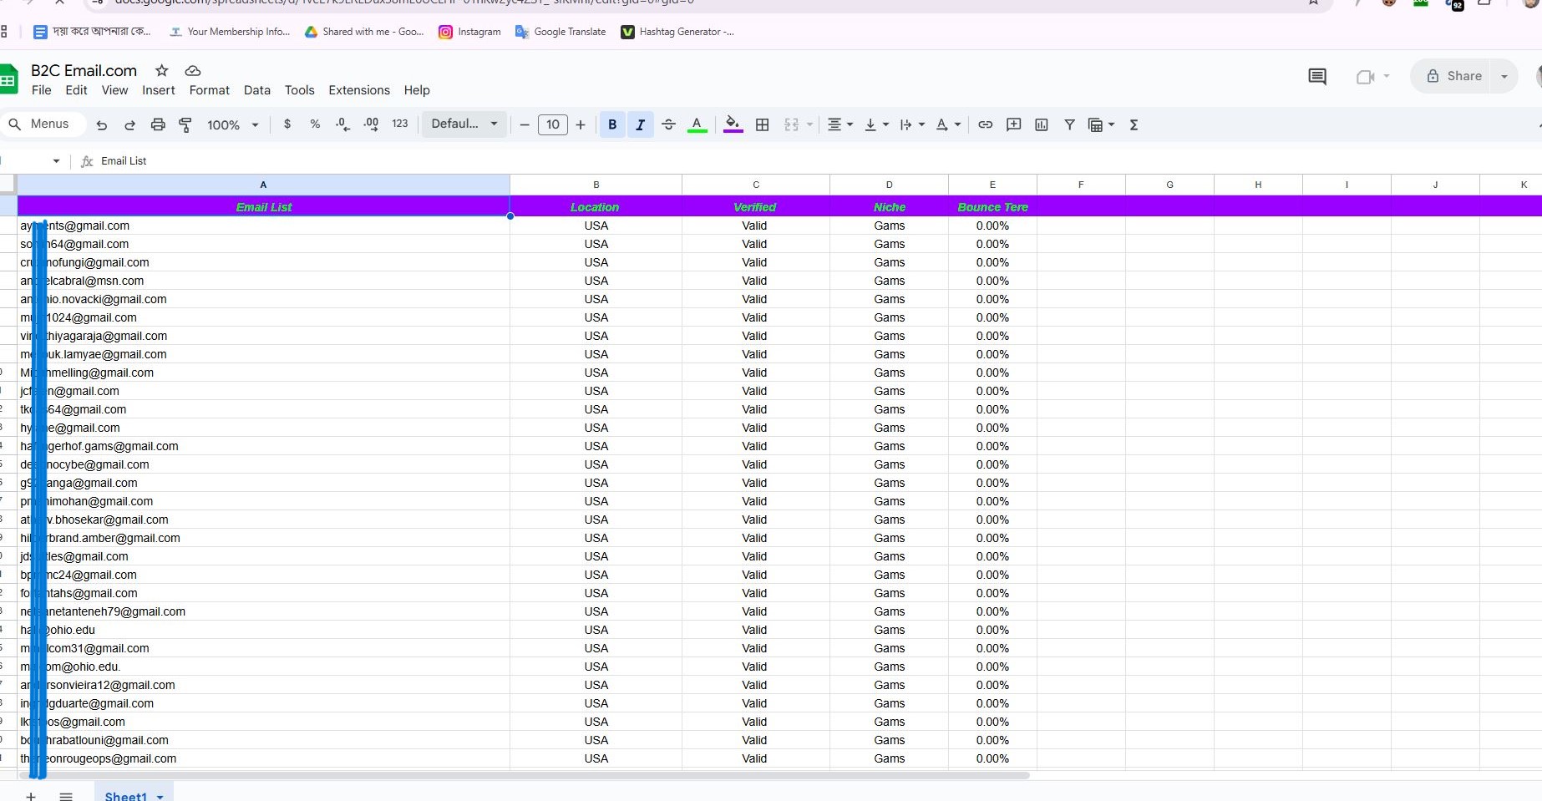Screen dimensions: 1542x801
Task: Click the font size field showing 10
Action: pos(553,124)
